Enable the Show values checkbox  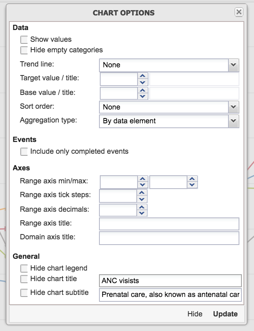click(x=24, y=40)
